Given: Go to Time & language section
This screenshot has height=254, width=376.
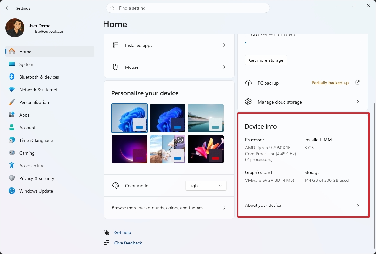Looking at the screenshot, I should [36, 140].
